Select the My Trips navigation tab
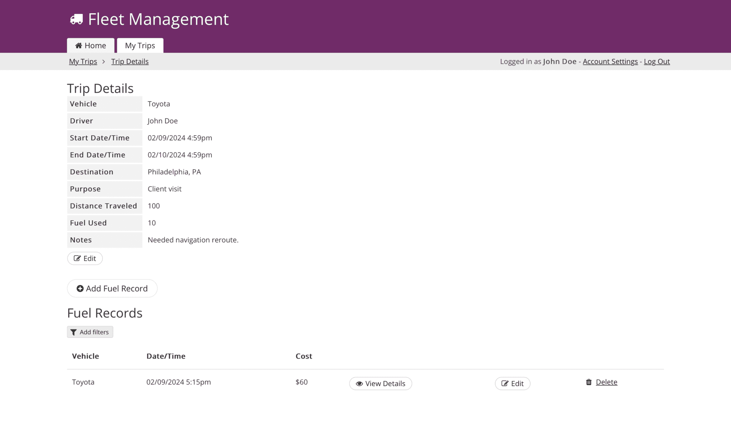 pyautogui.click(x=140, y=45)
